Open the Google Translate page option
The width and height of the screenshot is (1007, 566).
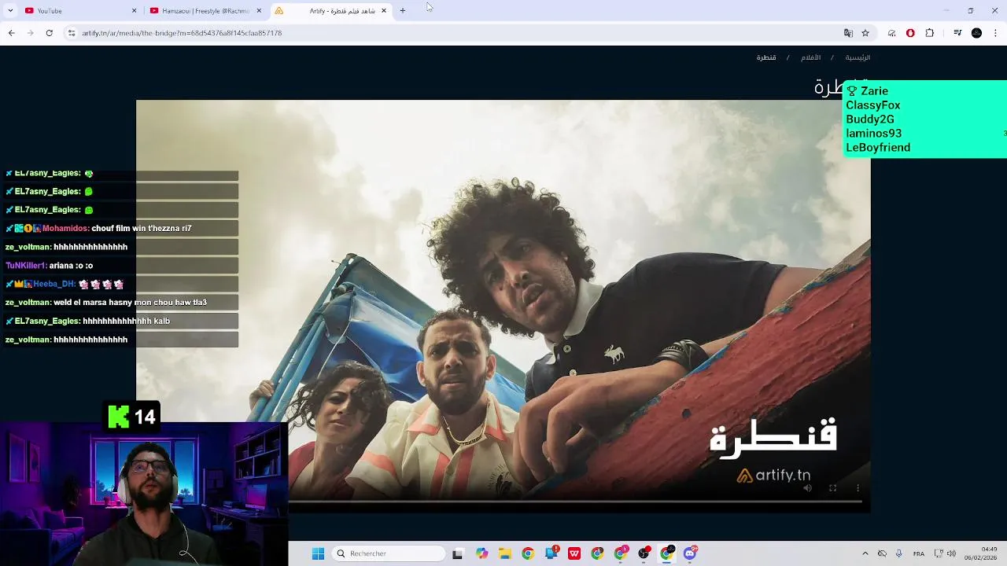[x=848, y=33]
